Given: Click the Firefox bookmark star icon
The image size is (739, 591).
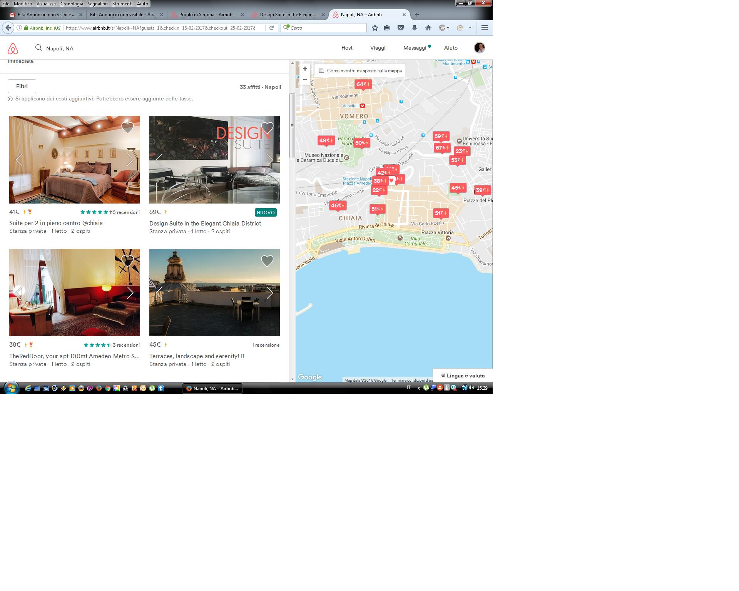Looking at the screenshot, I should pyautogui.click(x=375, y=28).
